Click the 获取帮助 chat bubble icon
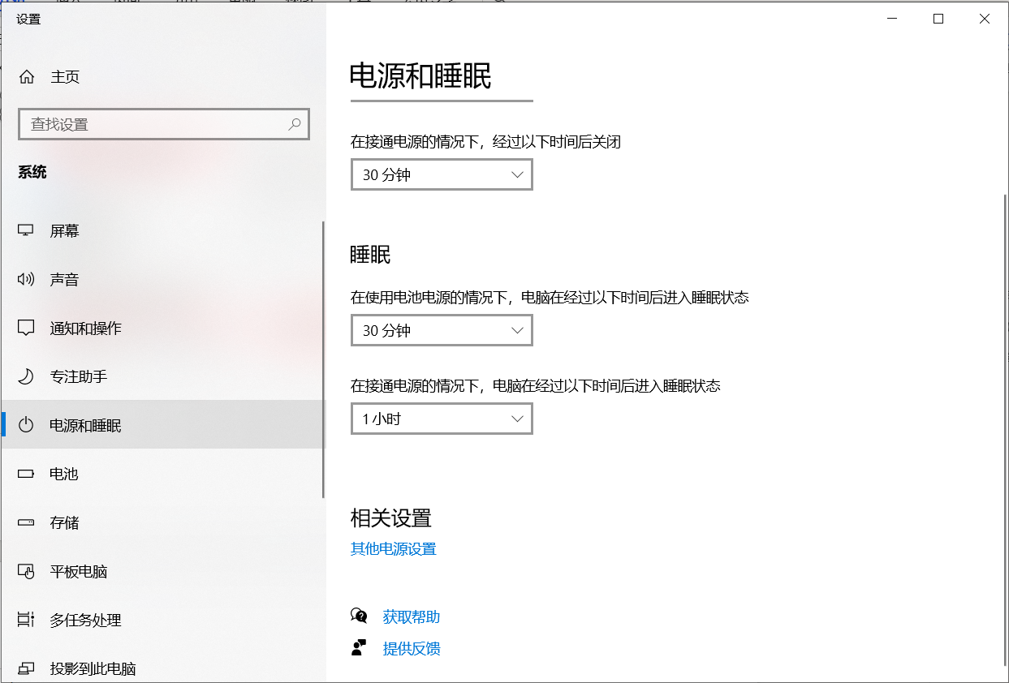The width and height of the screenshot is (1009, 683). [359, 616]
